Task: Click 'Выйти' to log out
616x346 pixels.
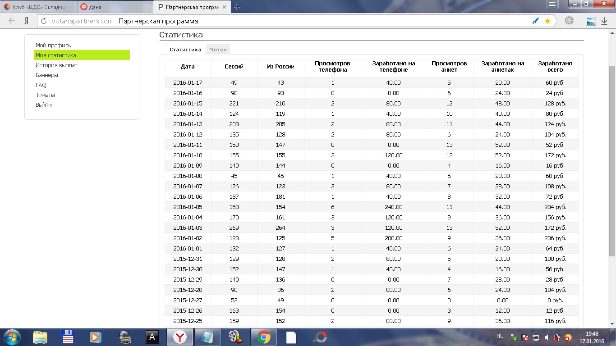Action: click(x=44, y=105)
